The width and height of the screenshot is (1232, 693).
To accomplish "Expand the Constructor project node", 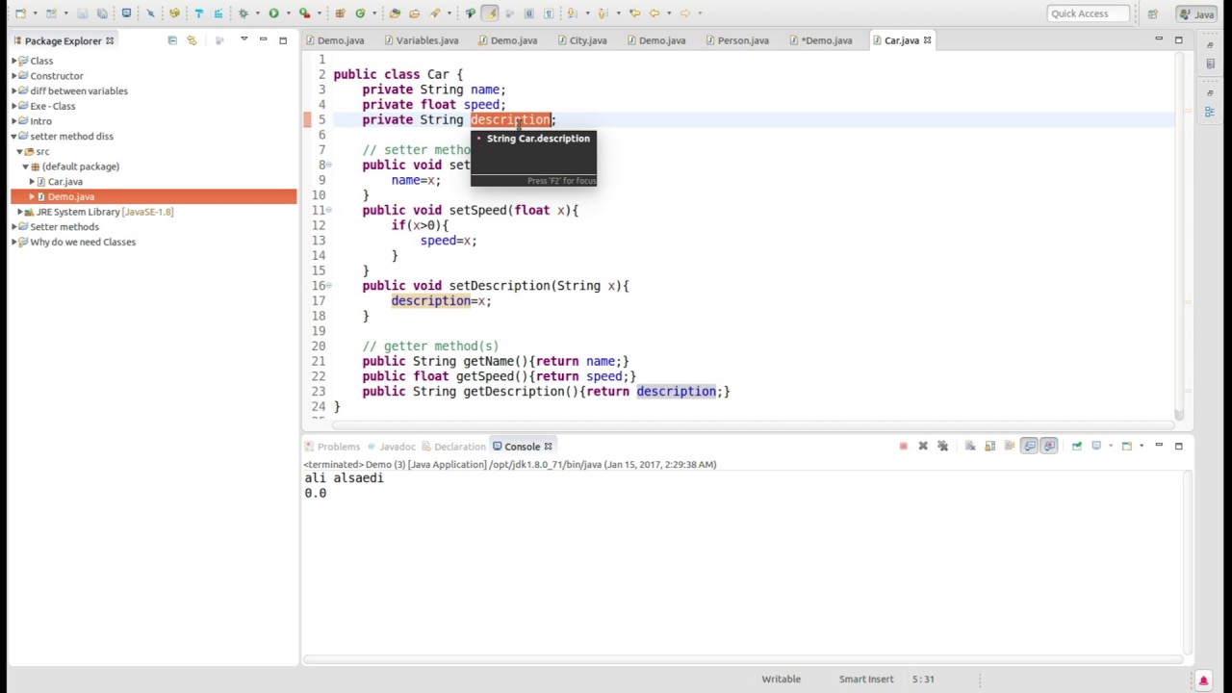I will (14, 76).
